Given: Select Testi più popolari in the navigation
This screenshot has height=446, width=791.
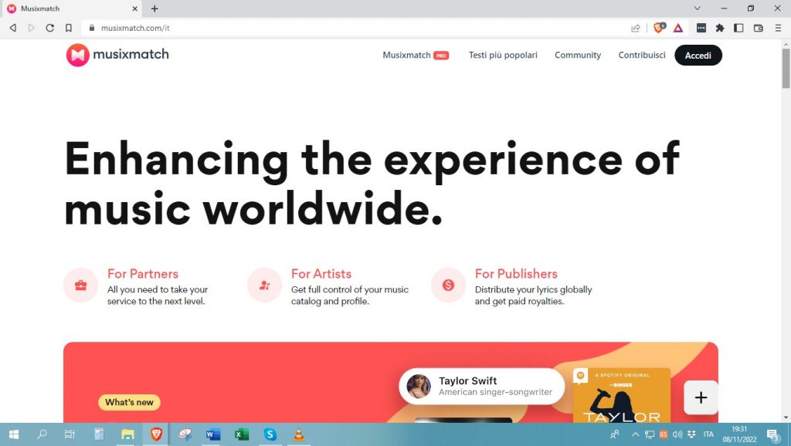Looking at the screenshot, I should (x=503, y=55).
